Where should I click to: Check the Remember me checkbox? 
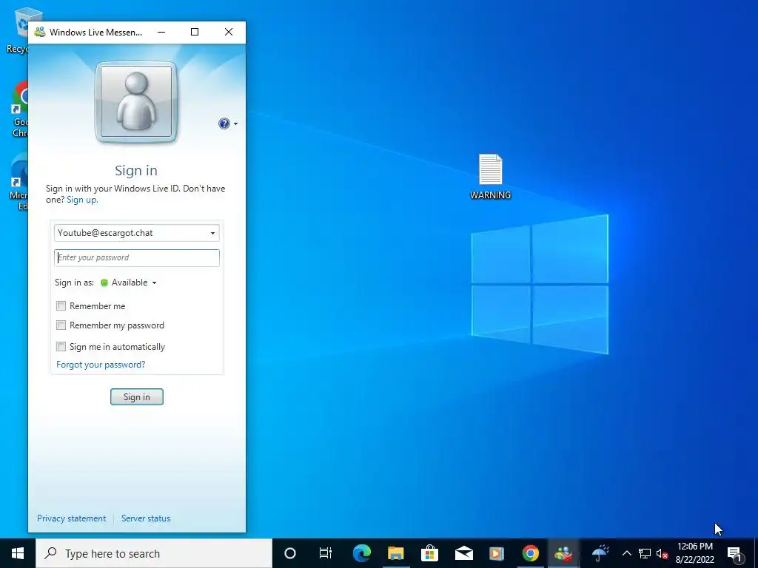point(61,305)
